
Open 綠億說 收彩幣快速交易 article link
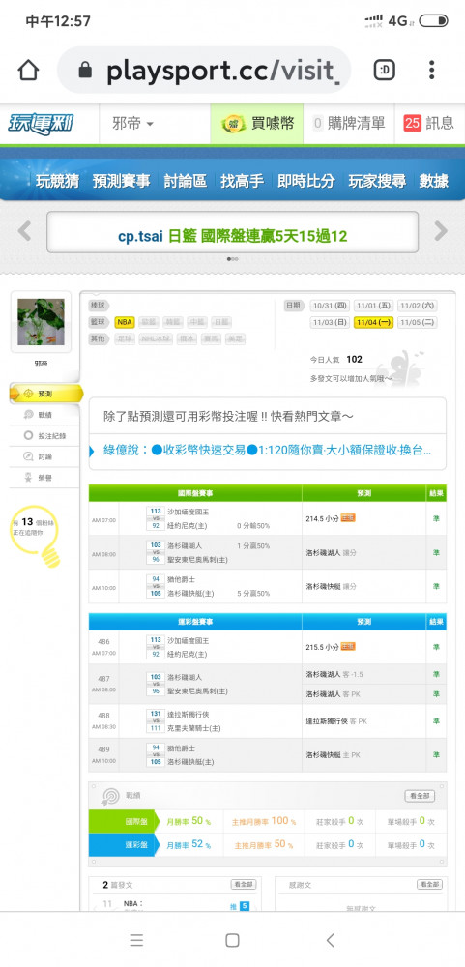point(267,451)
